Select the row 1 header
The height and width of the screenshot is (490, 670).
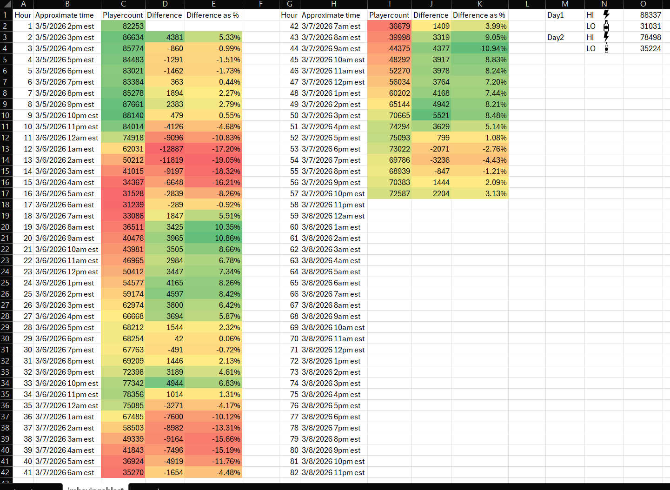point(6,15)
